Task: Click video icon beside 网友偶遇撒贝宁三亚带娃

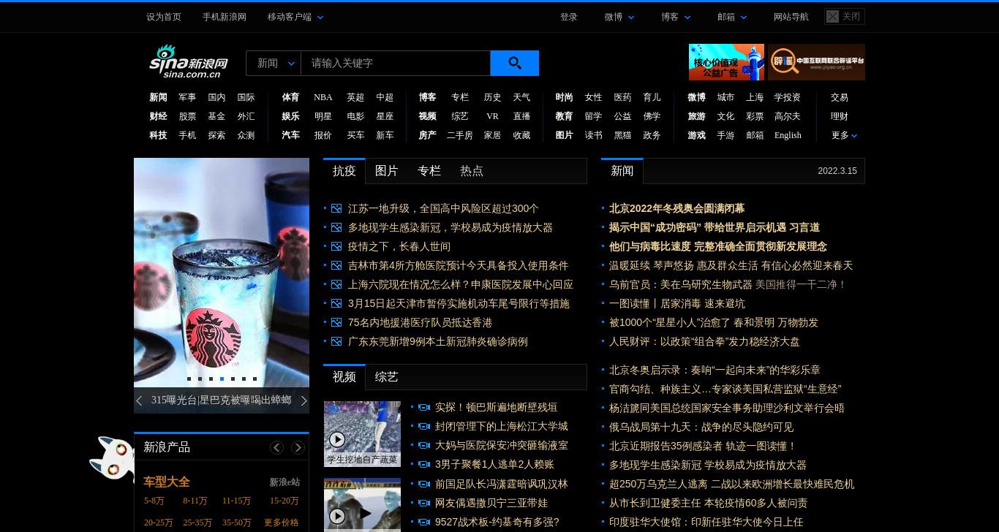Action: point(423,503)
